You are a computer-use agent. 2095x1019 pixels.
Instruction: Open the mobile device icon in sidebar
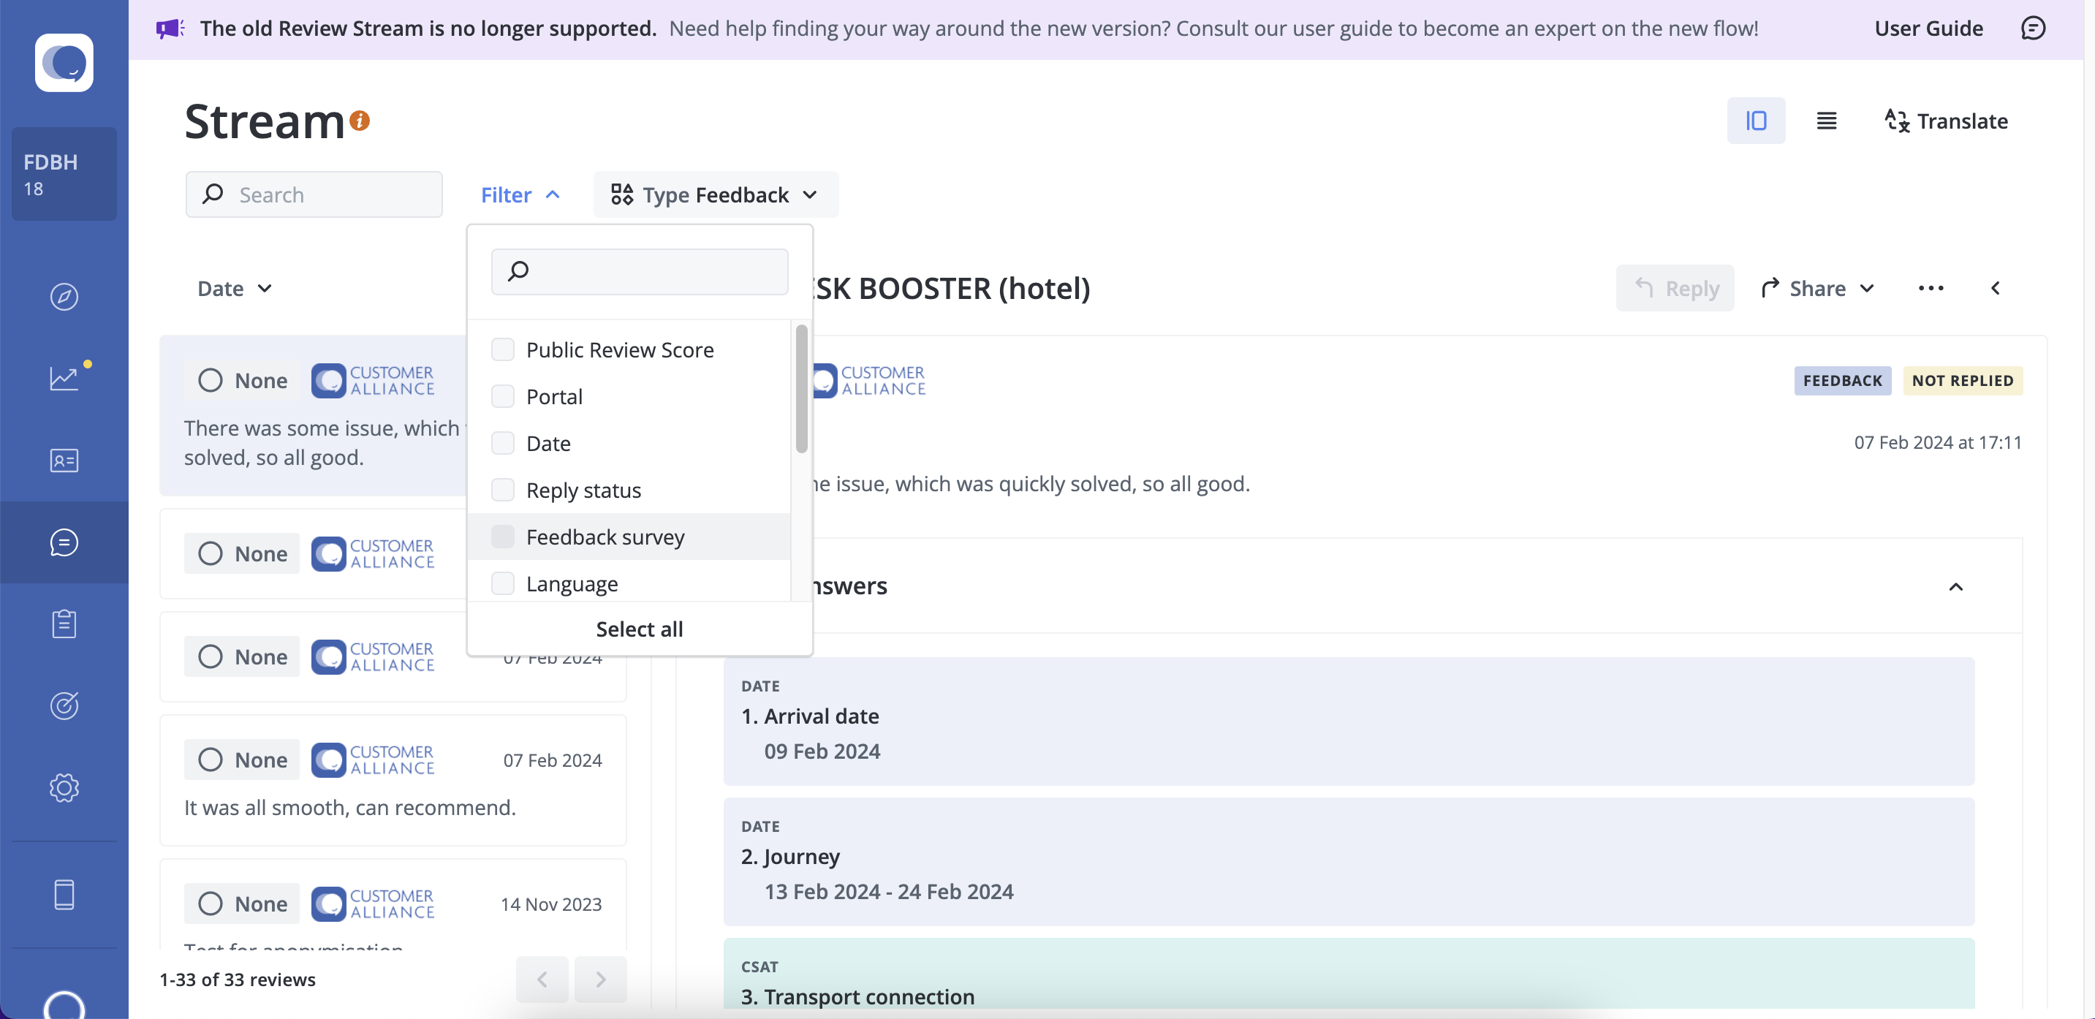coord(64,894)
